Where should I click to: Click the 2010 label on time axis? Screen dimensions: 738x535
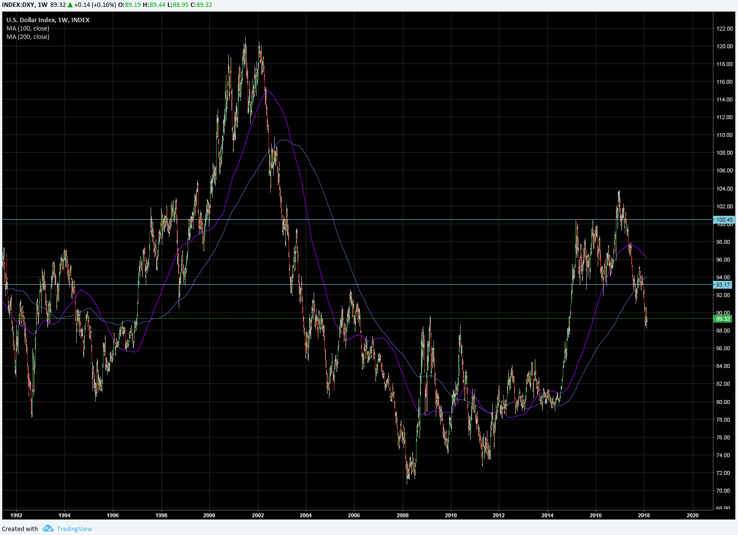451,515
